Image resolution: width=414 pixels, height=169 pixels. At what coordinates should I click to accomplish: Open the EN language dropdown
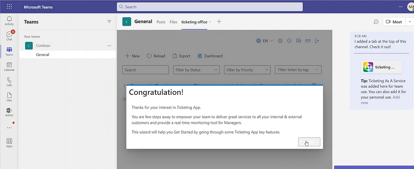tap(265, 41)
